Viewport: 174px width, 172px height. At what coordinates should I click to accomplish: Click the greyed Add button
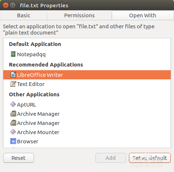pyautogui.click(x=111, y=158)
